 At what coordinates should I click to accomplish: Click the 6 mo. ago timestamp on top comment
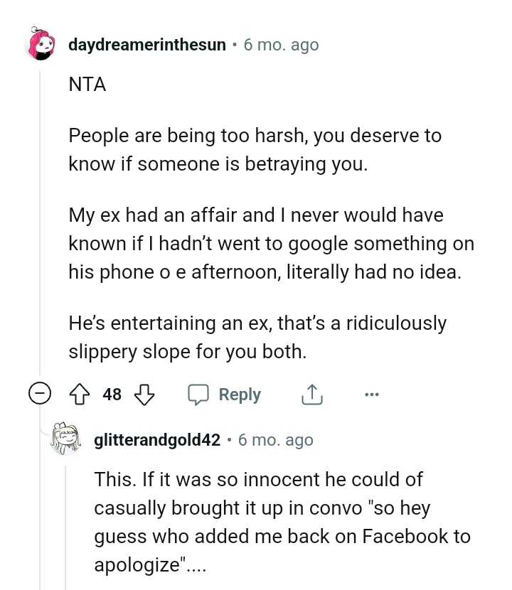281,44
